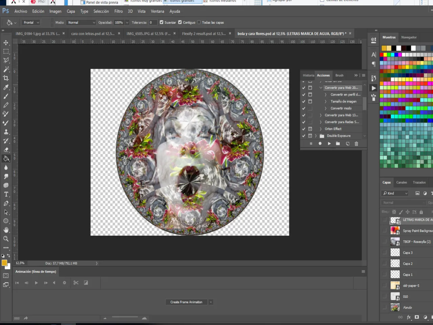Click lock all padlock icon in Capas

pos(421,212)
